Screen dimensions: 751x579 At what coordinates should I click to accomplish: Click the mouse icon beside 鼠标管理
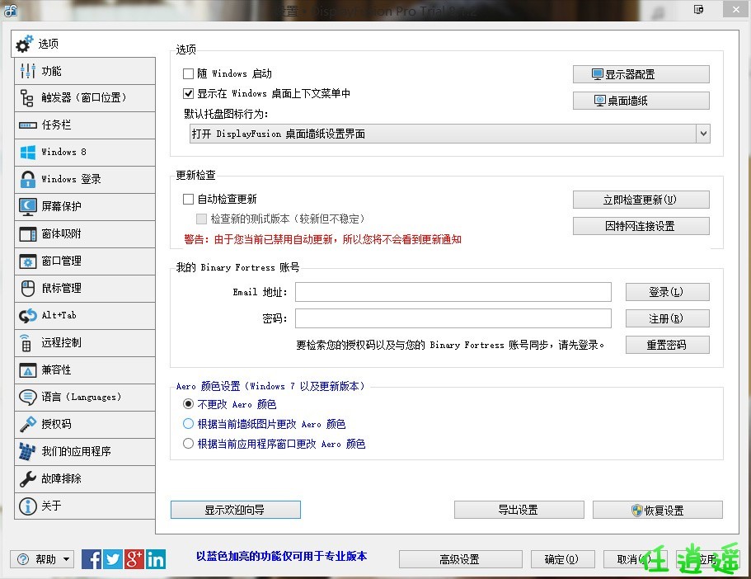click(x=28, y=289)
